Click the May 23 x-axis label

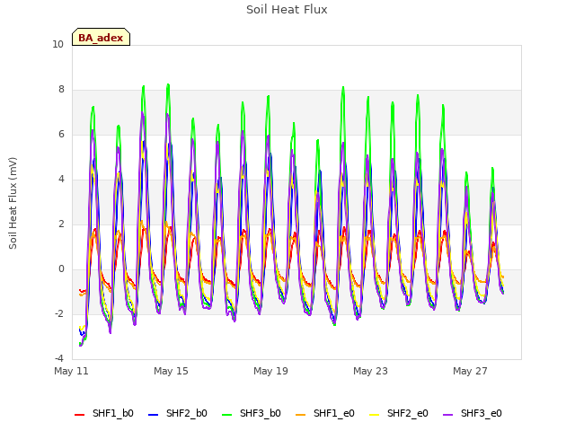[x=370, y=371]
